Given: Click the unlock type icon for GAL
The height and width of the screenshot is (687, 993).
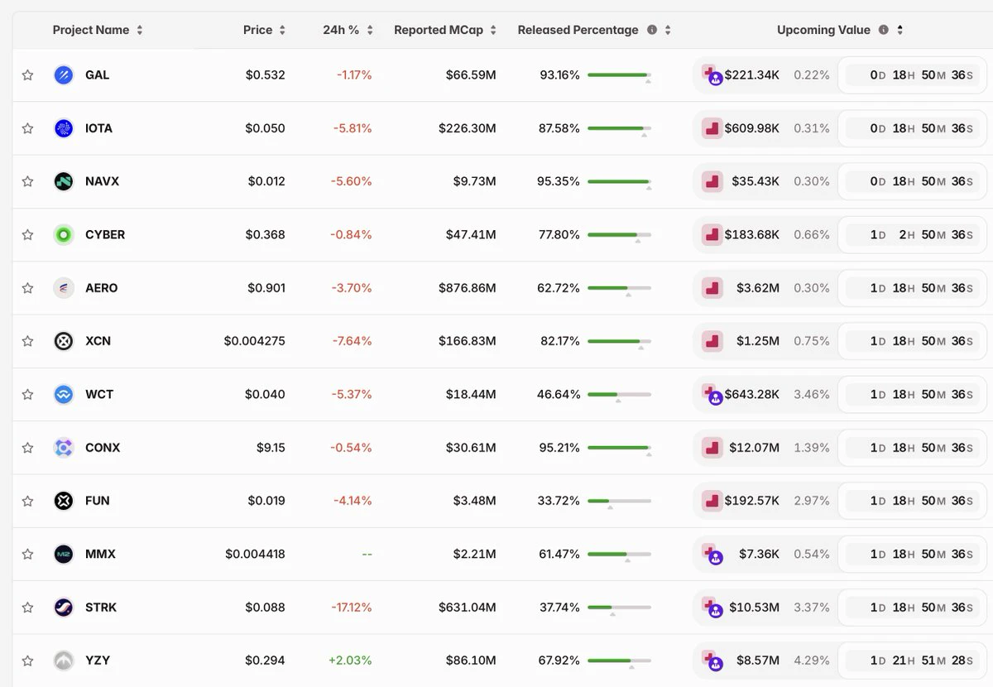Looking at the screenshot, I should (x=712, y=75).
